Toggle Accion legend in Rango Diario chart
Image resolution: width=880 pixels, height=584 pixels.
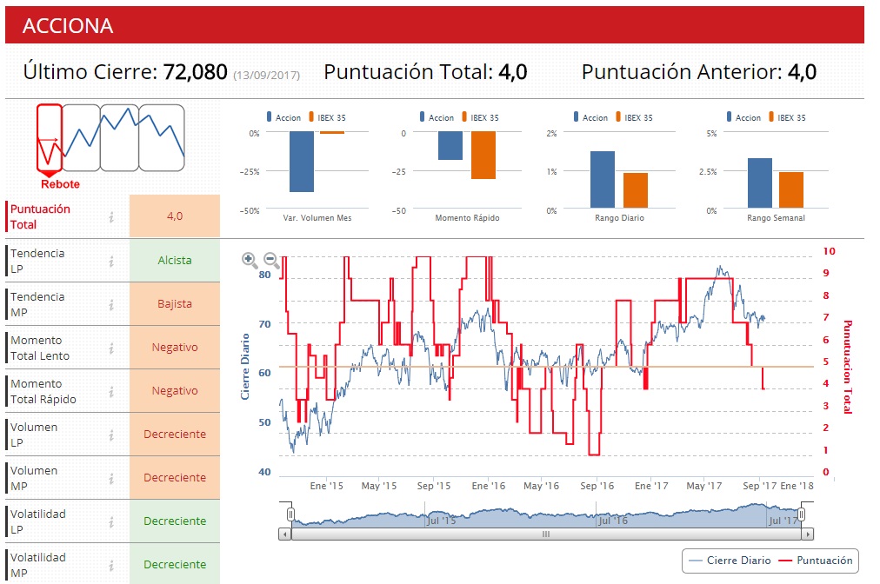point(590,117)
